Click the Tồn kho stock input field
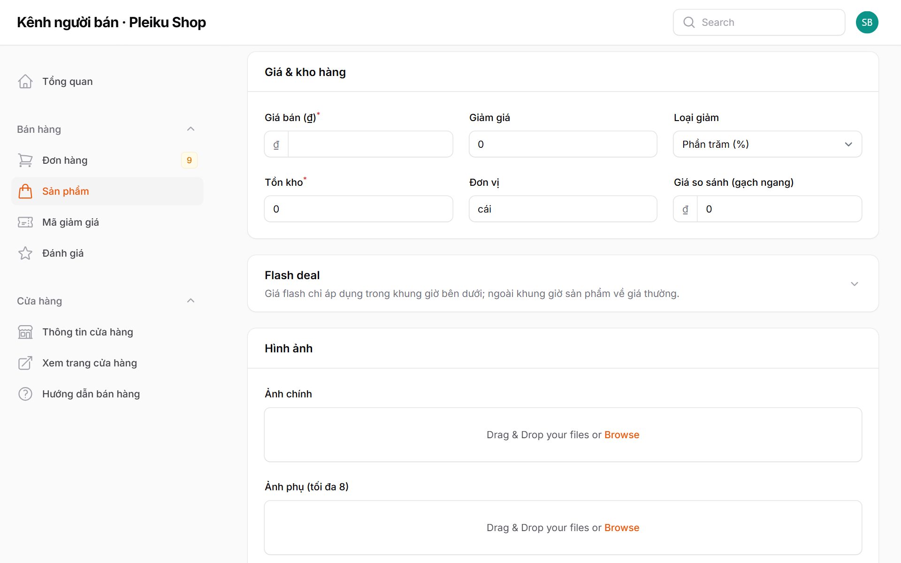The width and height of the screenshot is (901, 563). click(x=359, y=209)
